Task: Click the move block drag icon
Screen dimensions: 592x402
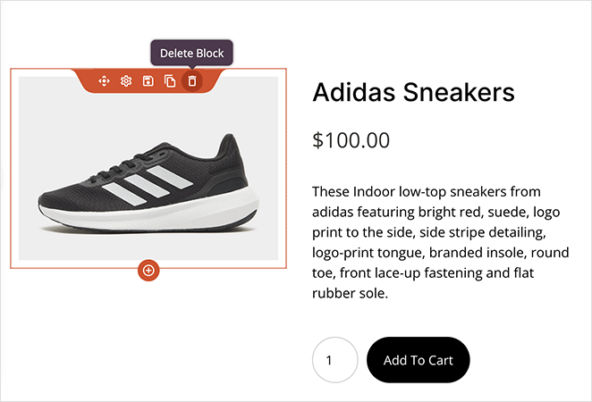Action: pyautogui.click(x=104, y=81)
